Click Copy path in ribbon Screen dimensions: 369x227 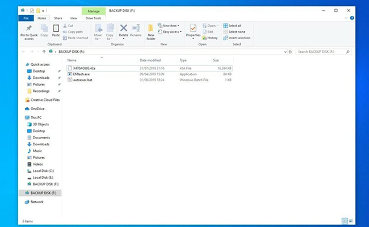point(73,32)
